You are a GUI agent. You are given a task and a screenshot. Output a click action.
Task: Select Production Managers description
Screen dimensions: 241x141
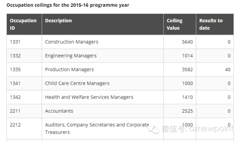(69, 69)
